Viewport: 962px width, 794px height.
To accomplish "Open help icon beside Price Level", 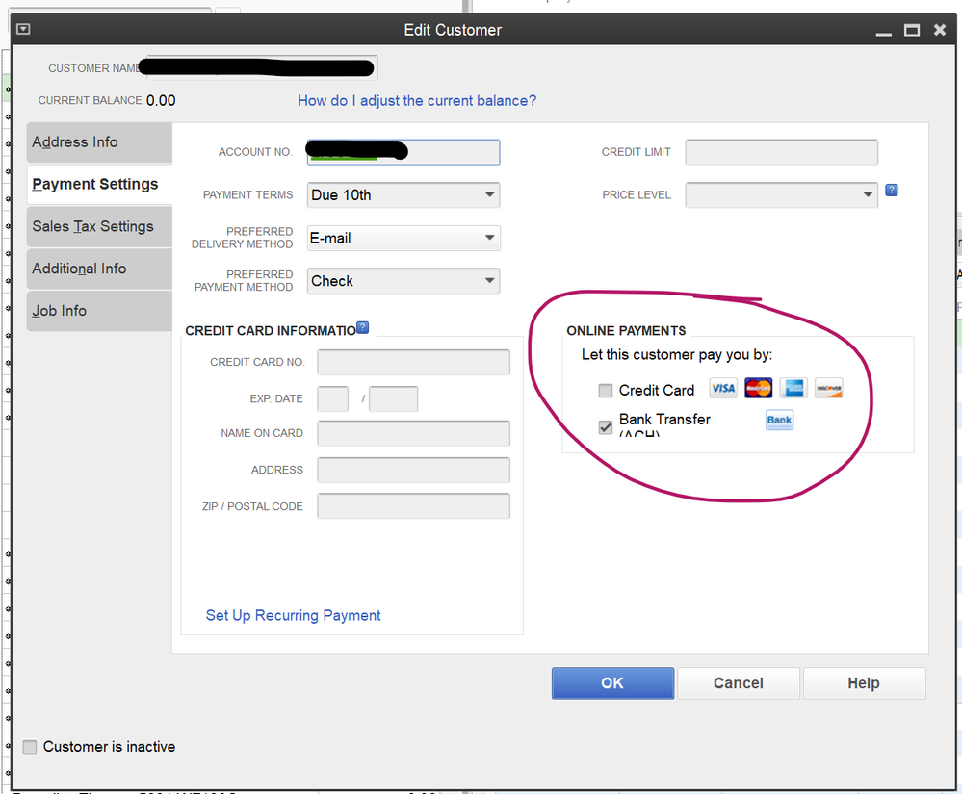I will (892, 190).
